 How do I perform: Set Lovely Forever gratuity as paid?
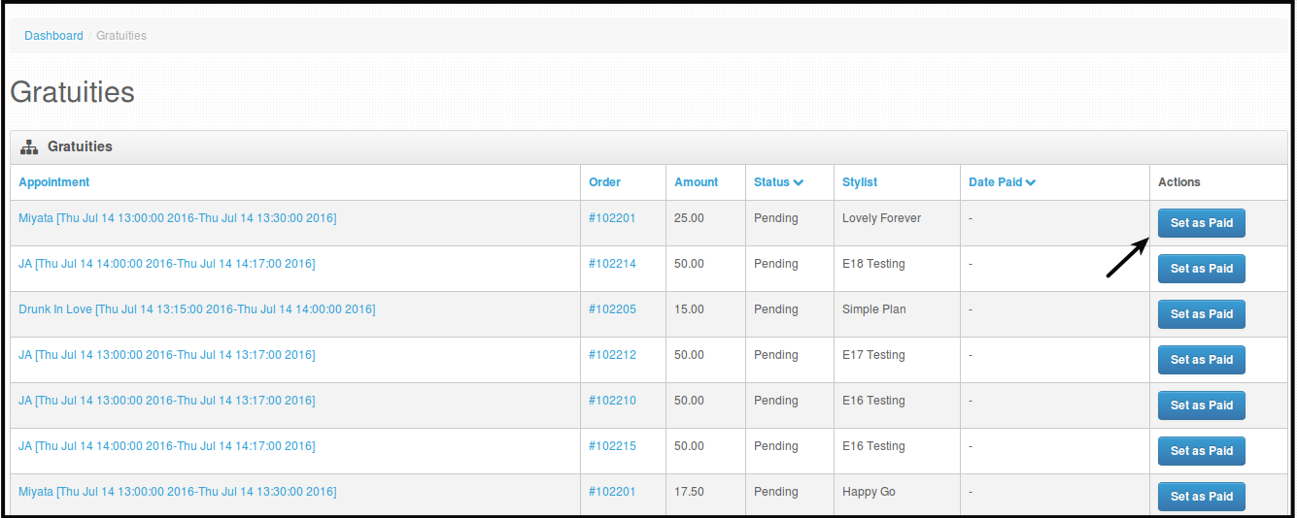(x=1201, y=223)
